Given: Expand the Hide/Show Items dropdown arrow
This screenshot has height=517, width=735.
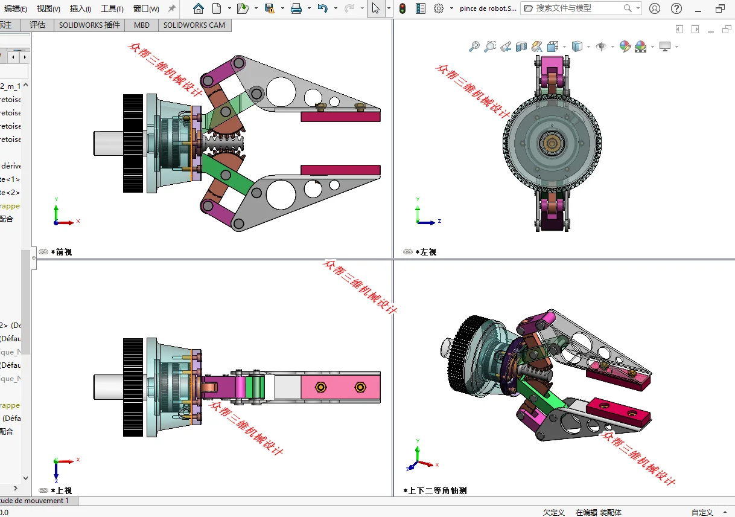Looking at the screenshot, I should coord(612,47).
